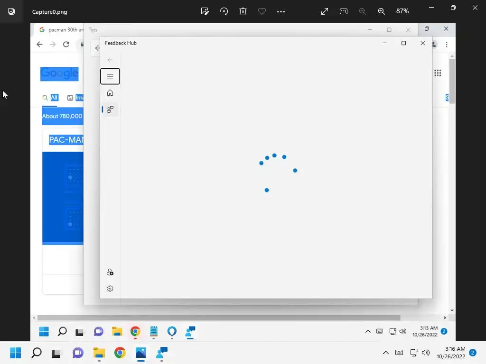Open Task View on the system taskbar
Viewport: 486px width, 364px height.
[x=56, y=353]
